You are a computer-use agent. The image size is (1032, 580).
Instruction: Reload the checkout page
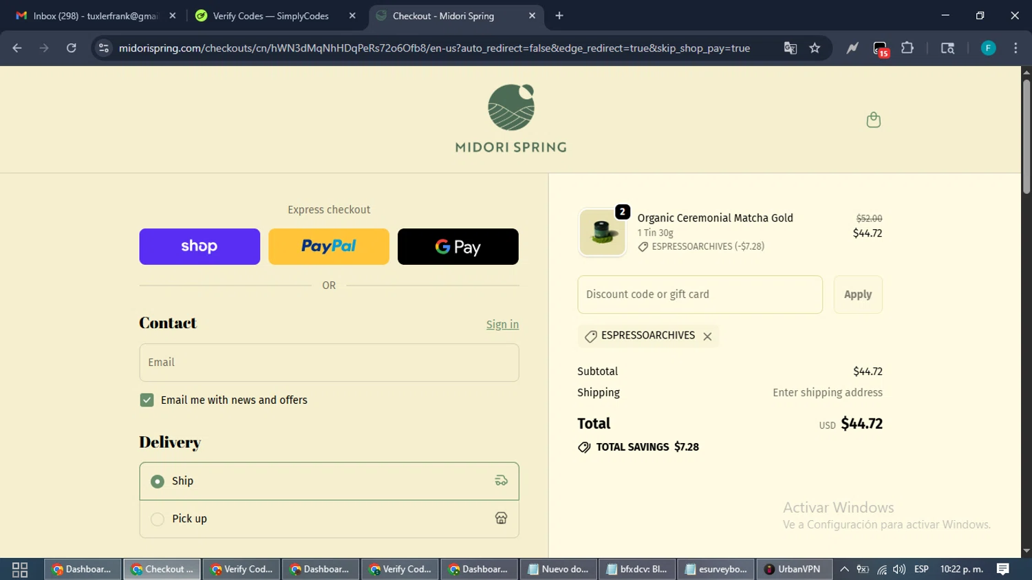coord(71,48)
